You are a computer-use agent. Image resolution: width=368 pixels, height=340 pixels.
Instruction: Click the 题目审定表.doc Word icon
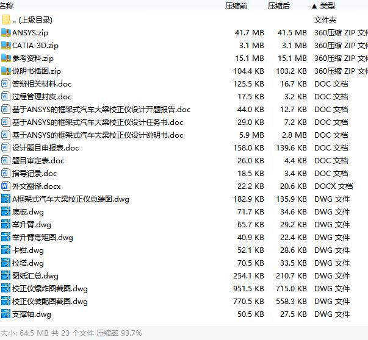pos(5,160)
